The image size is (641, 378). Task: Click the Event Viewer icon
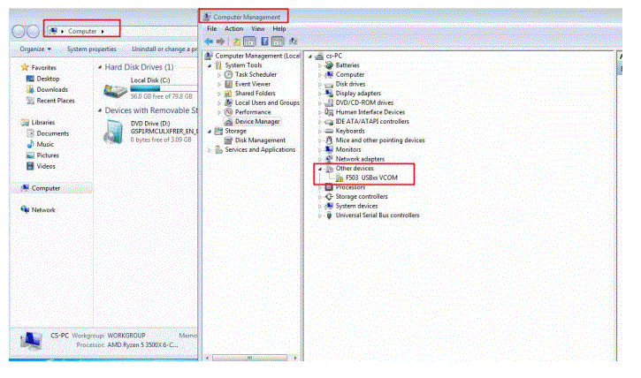pyautogui.click(x=228, y=84)
